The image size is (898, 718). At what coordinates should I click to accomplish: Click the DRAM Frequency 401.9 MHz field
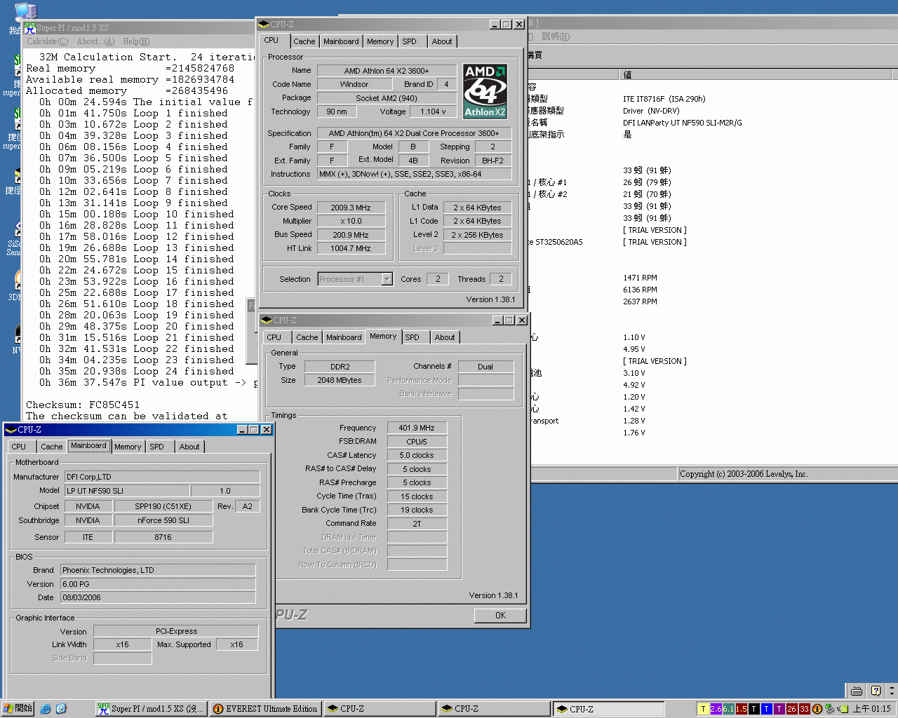click(417, 428)
